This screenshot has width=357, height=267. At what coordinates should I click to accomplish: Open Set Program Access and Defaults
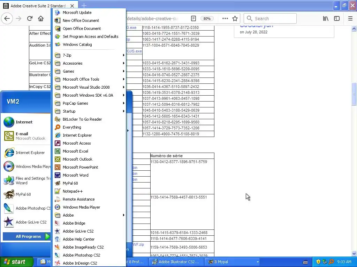(x=89, y=36)
